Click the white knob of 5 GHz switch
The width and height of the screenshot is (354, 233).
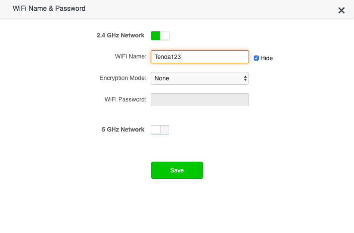coord(155,130)
